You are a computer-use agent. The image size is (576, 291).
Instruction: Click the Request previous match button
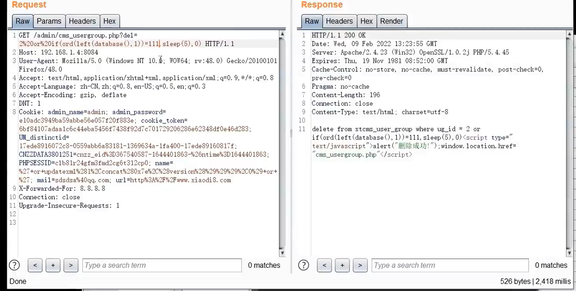point(35,265)
